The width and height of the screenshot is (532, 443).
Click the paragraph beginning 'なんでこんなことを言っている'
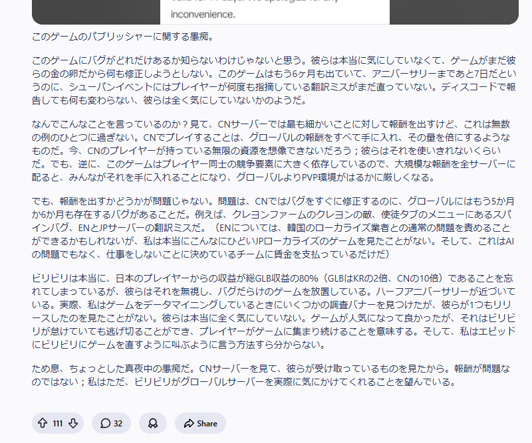(x=274, y=151)
